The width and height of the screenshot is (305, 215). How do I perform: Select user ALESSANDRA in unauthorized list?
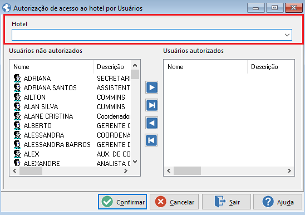(x=44, y=135)
